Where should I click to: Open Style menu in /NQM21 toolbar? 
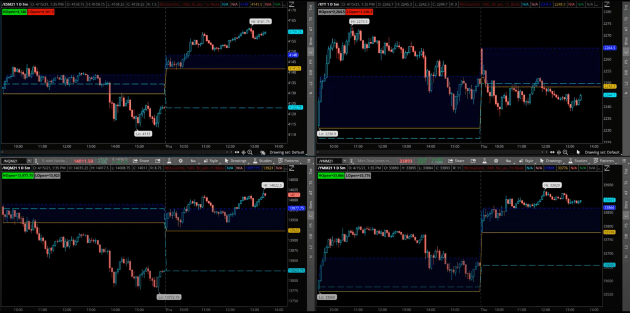click(211, 161)
